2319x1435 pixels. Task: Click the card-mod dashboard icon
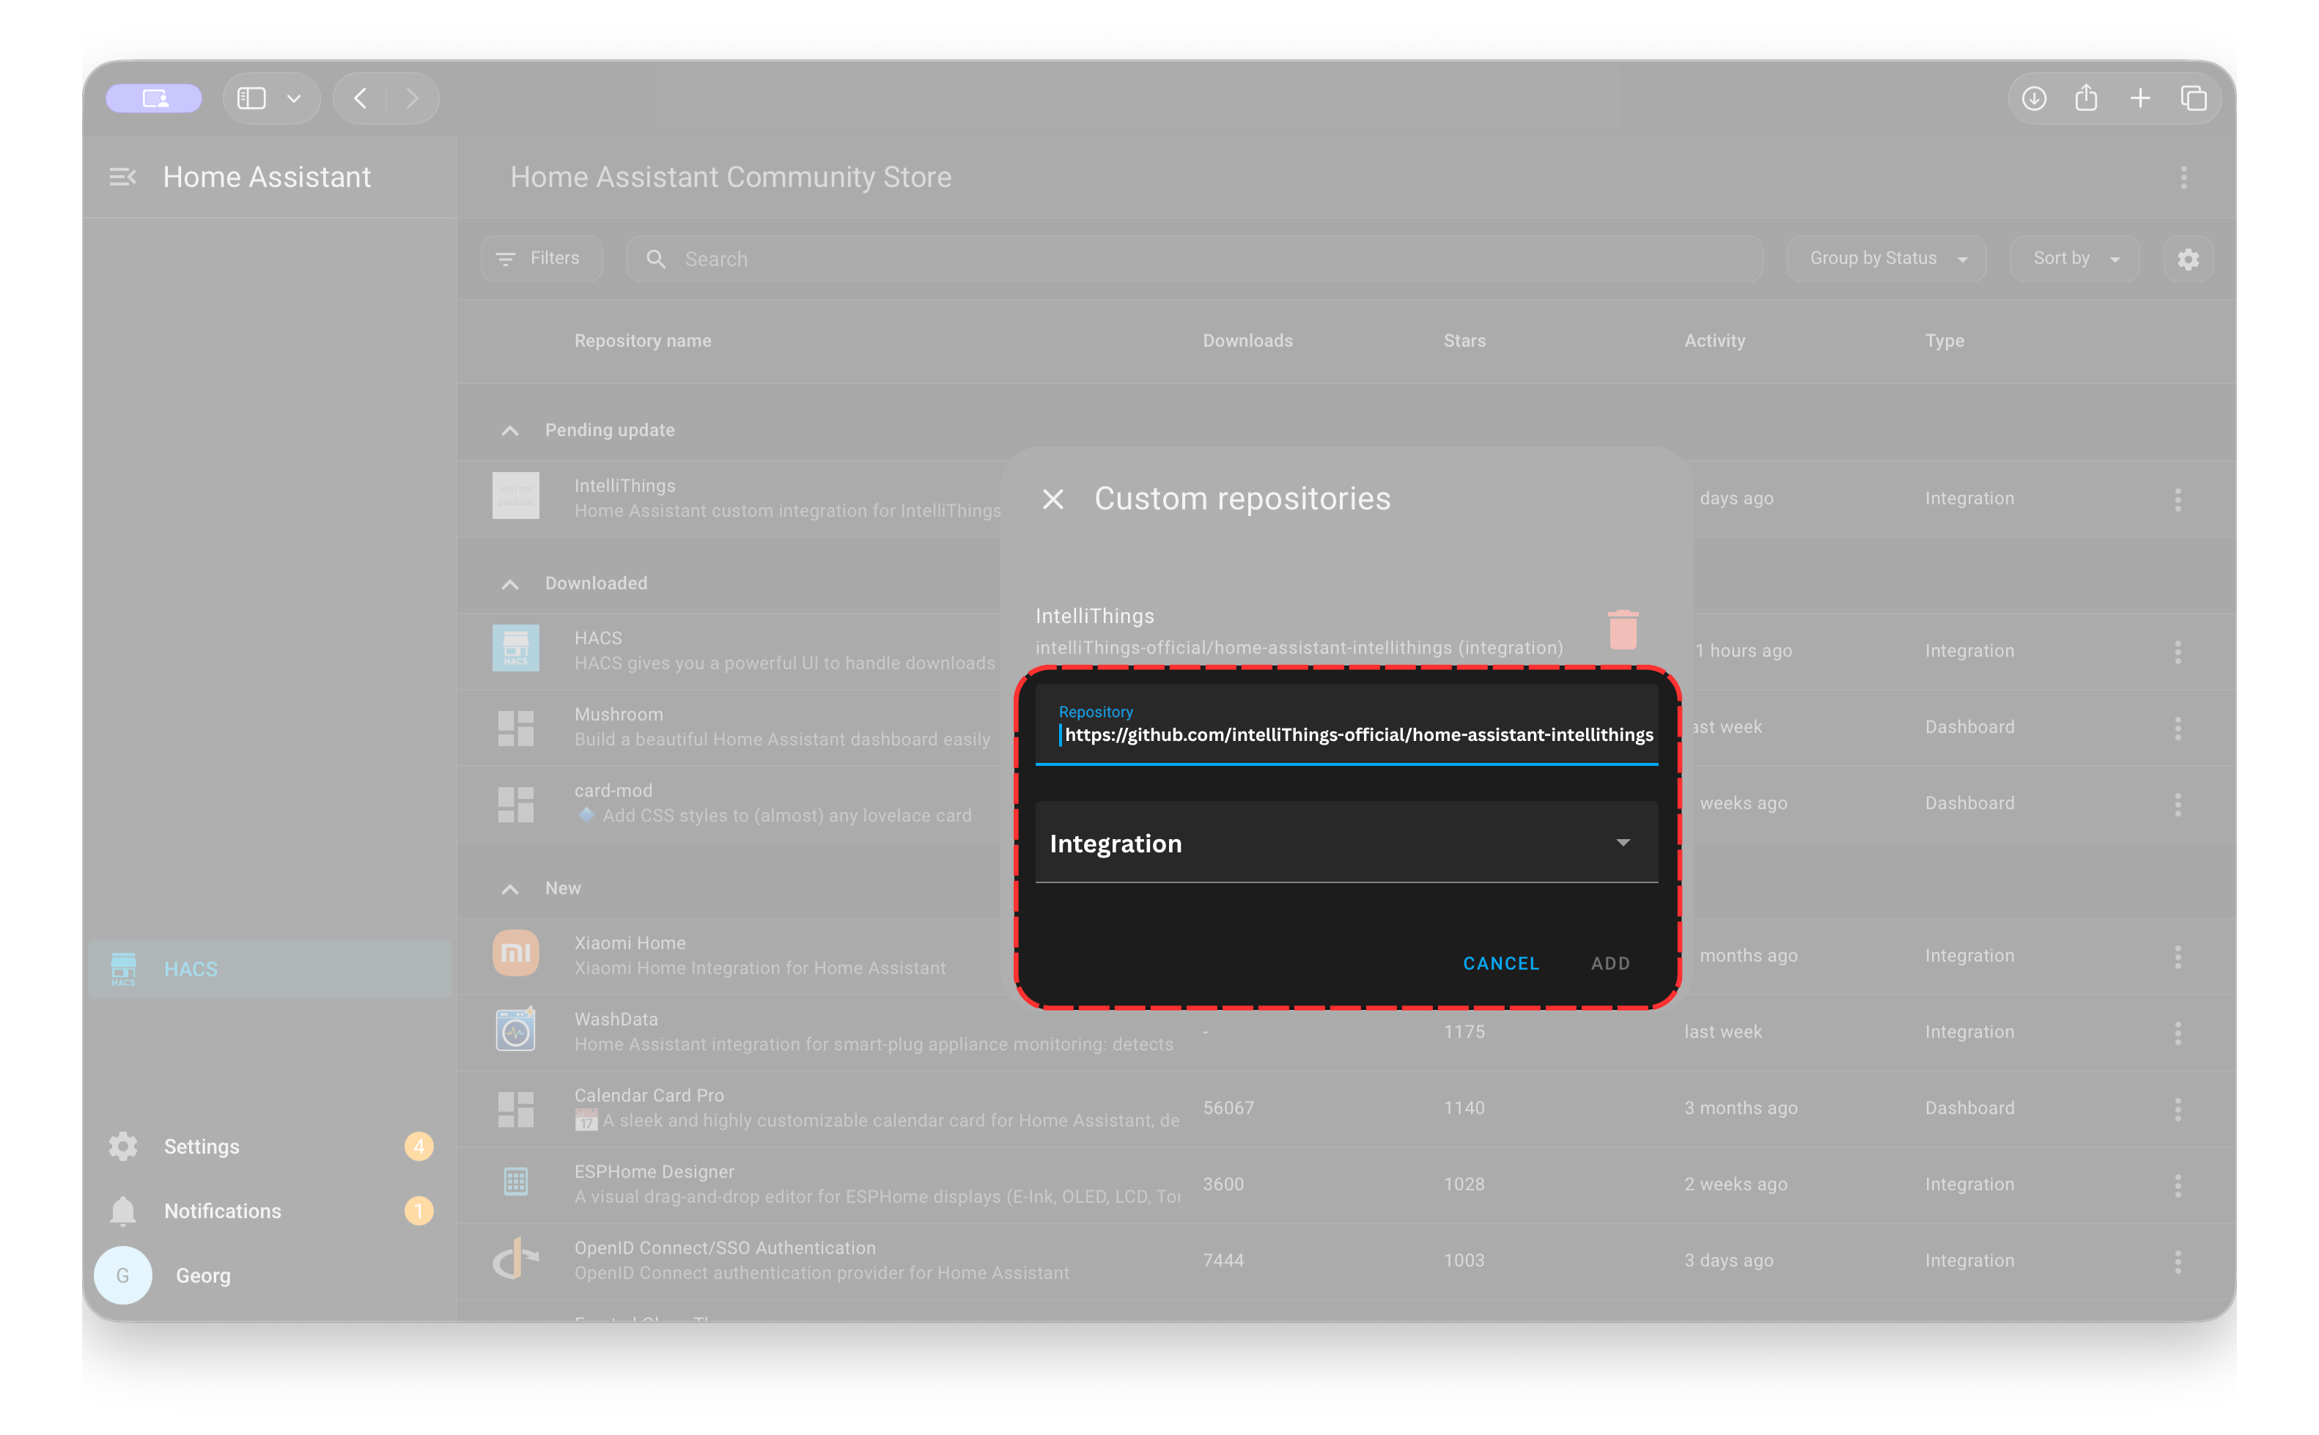[515, 804]
